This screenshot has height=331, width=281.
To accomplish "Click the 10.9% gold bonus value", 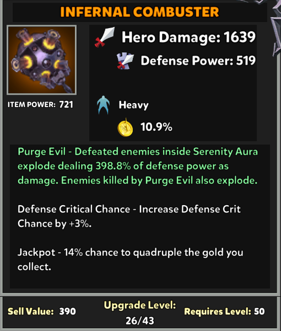I will click(156, 127).
